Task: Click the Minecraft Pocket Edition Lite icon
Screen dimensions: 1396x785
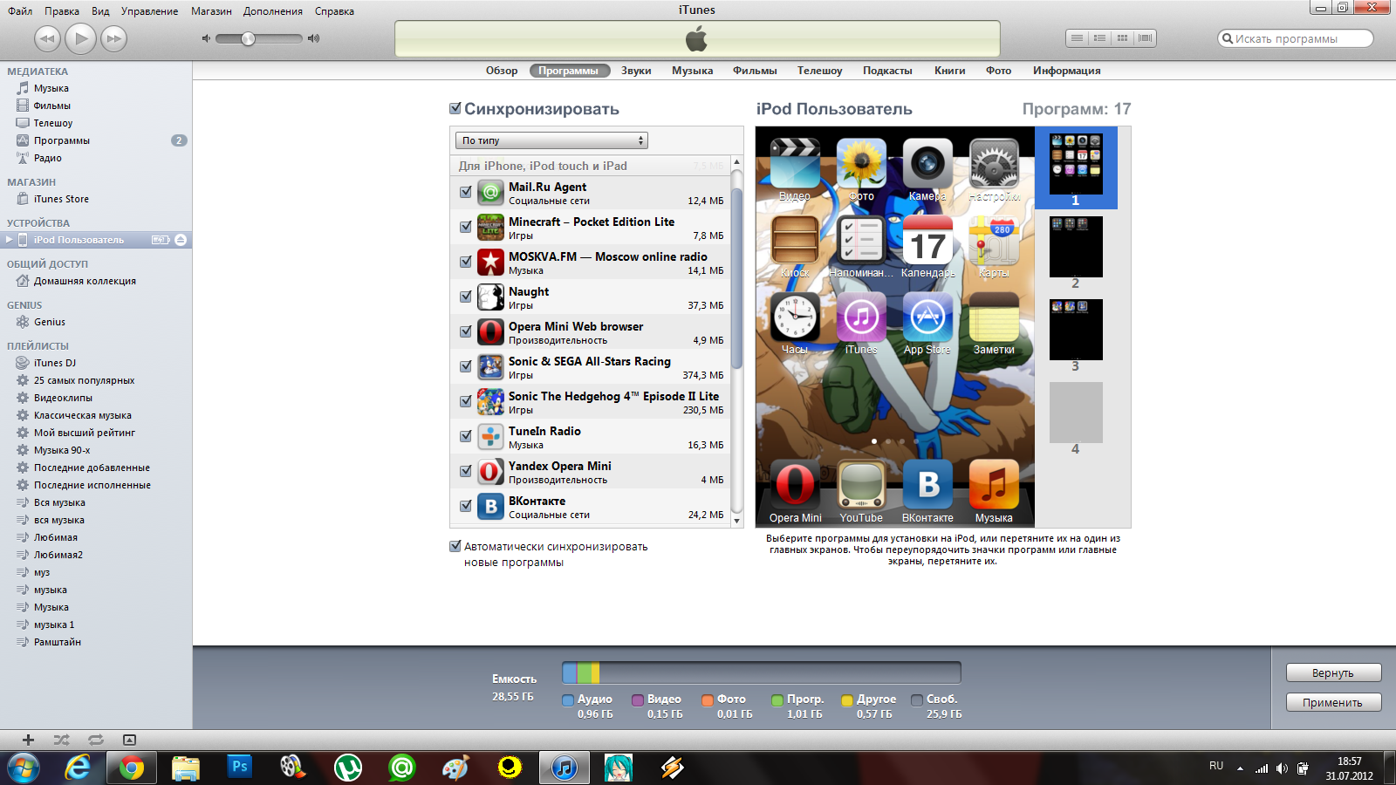Action: pos(490,227)
